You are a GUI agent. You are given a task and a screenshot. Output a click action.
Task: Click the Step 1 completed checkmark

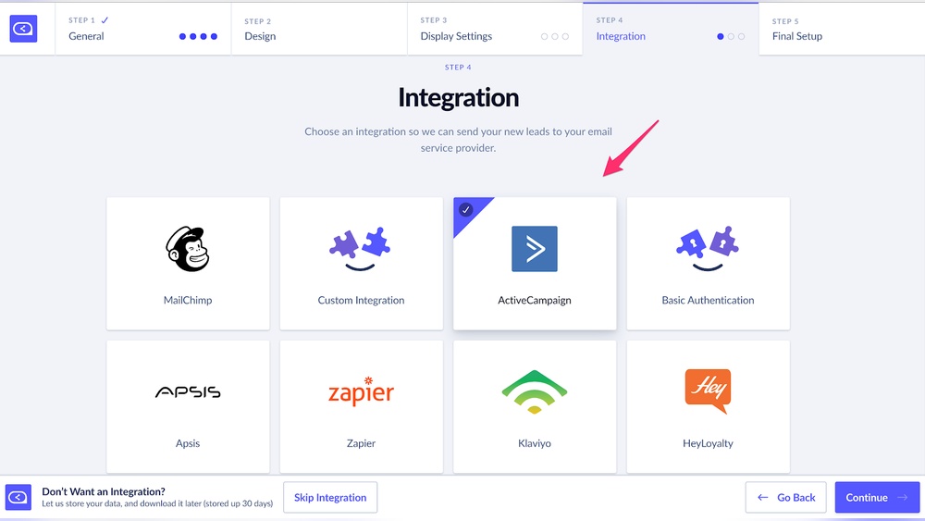point(105,20)
